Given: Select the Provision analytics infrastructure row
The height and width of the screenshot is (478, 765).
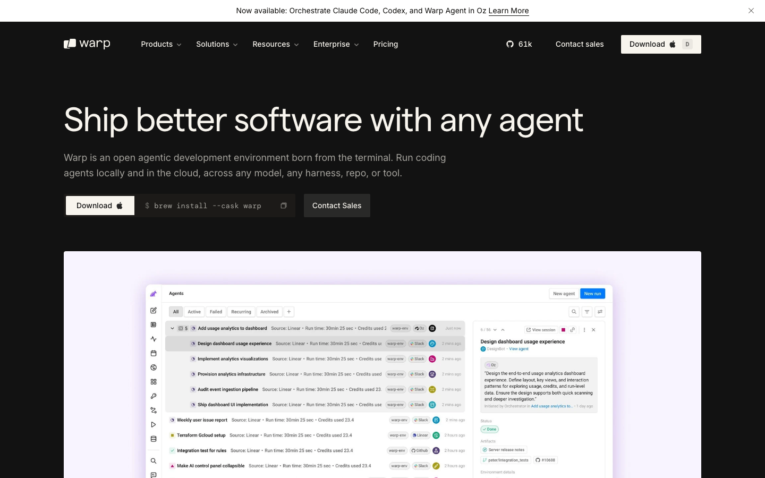Looking at the screenshot, I should pyautogui.click(x=315, y=374).
